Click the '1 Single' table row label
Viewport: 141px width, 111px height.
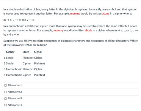9,58
